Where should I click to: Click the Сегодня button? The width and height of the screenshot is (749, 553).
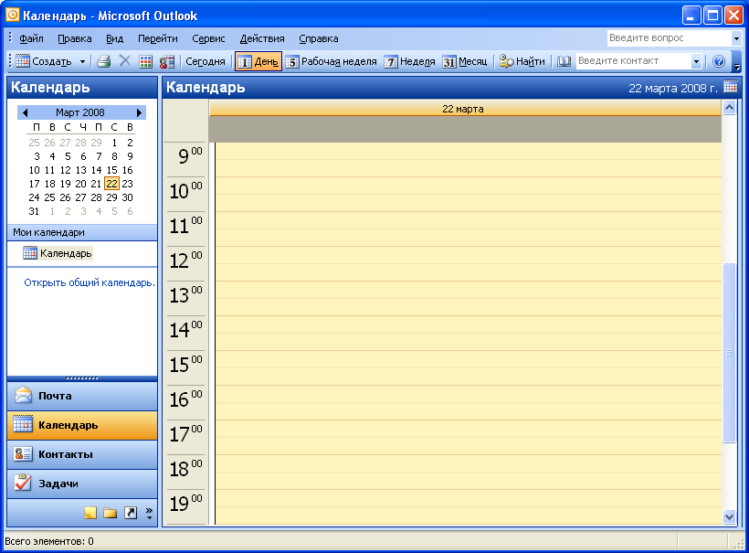[206, 61]
